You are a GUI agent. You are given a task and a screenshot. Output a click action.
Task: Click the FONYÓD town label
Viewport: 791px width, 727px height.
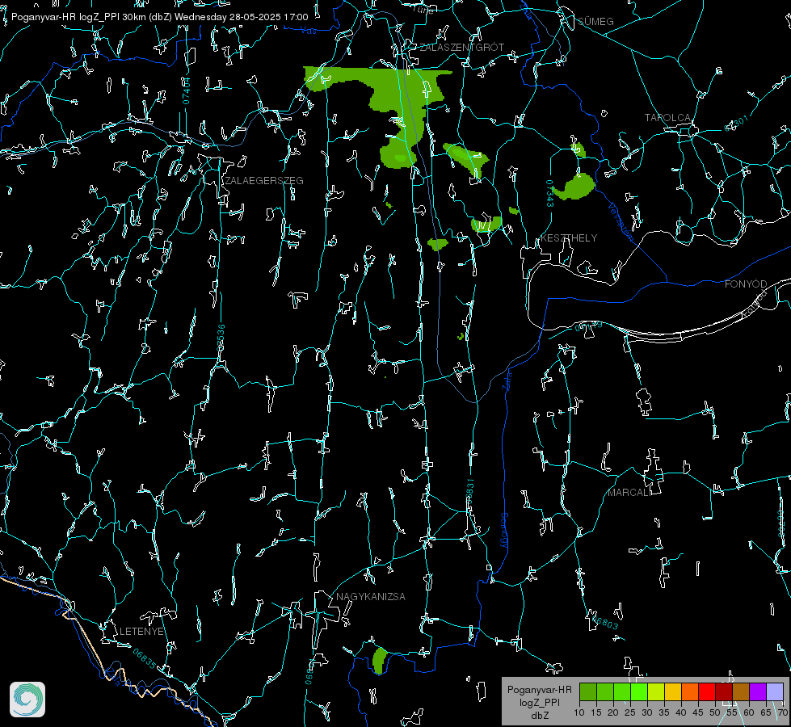(746, 284)
